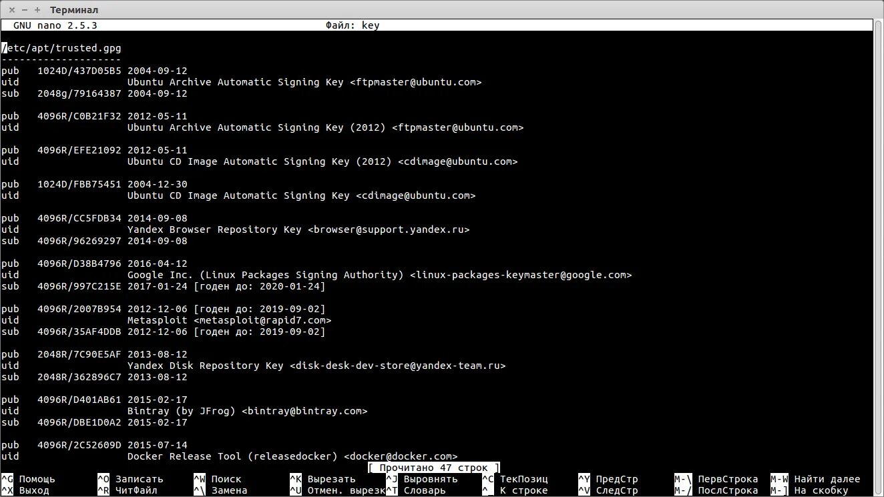Click the ^V СледСтр next page shortcut

608,490
